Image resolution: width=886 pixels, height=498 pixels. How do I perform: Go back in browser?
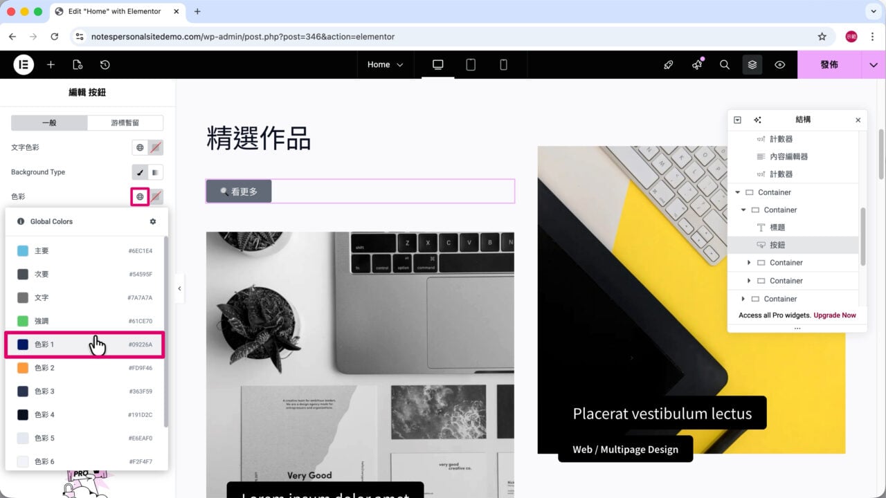(12, 37)
